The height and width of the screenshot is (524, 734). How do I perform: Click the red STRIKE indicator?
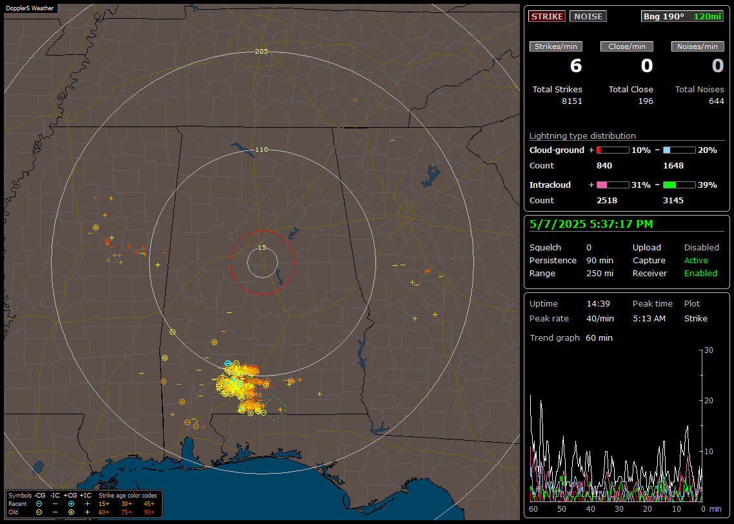click(547, 16)
